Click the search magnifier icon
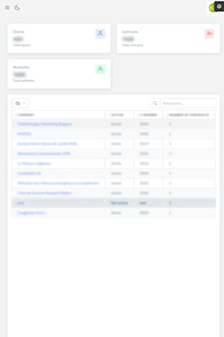This screenshot has height=337, width=224. [x=154, y=103]
